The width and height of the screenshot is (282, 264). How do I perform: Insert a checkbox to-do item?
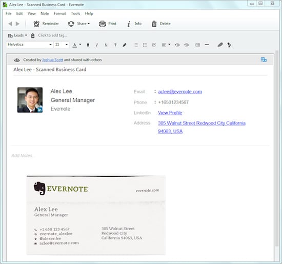[154, 45]
